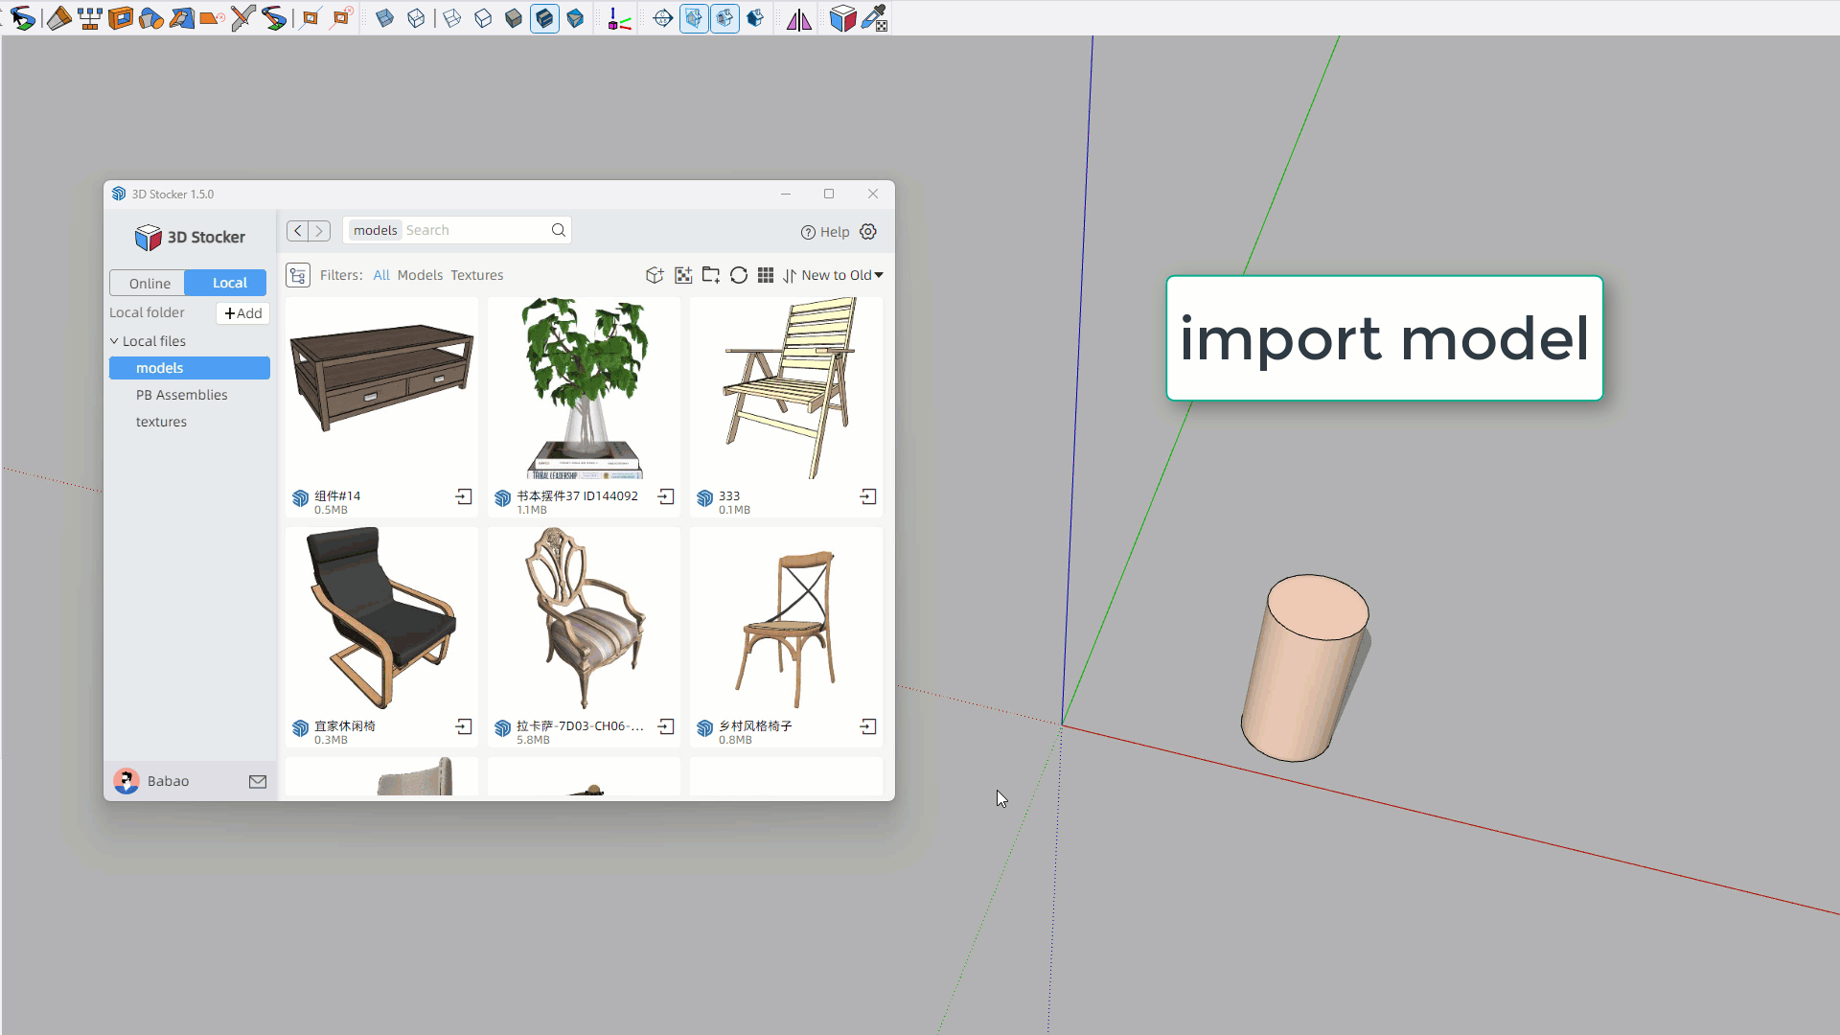1840x1035 pixels.
Task: Click the new folder icon
Action: tap(711, 275)
